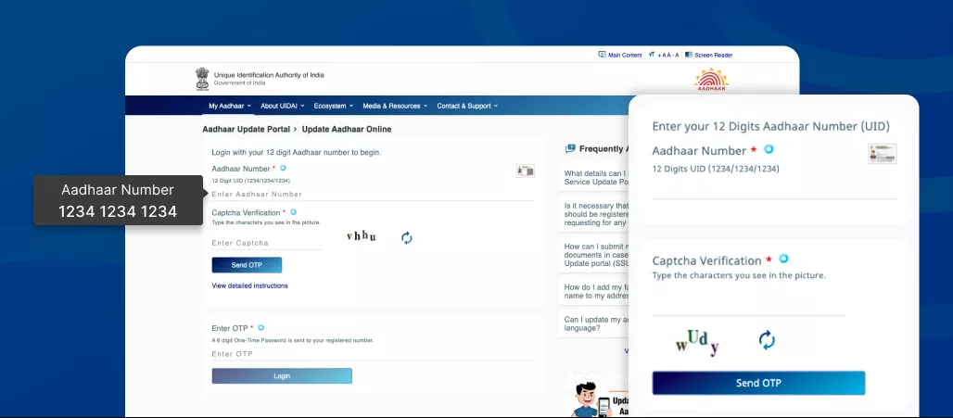
Task: Refresh the 'wUdy' captcha in enlarged panel
Action: 767,340
